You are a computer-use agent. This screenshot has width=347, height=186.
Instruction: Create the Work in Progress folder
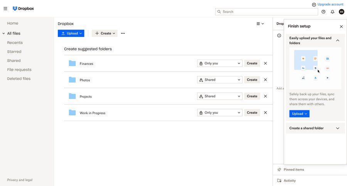click(x=252, y=113)
